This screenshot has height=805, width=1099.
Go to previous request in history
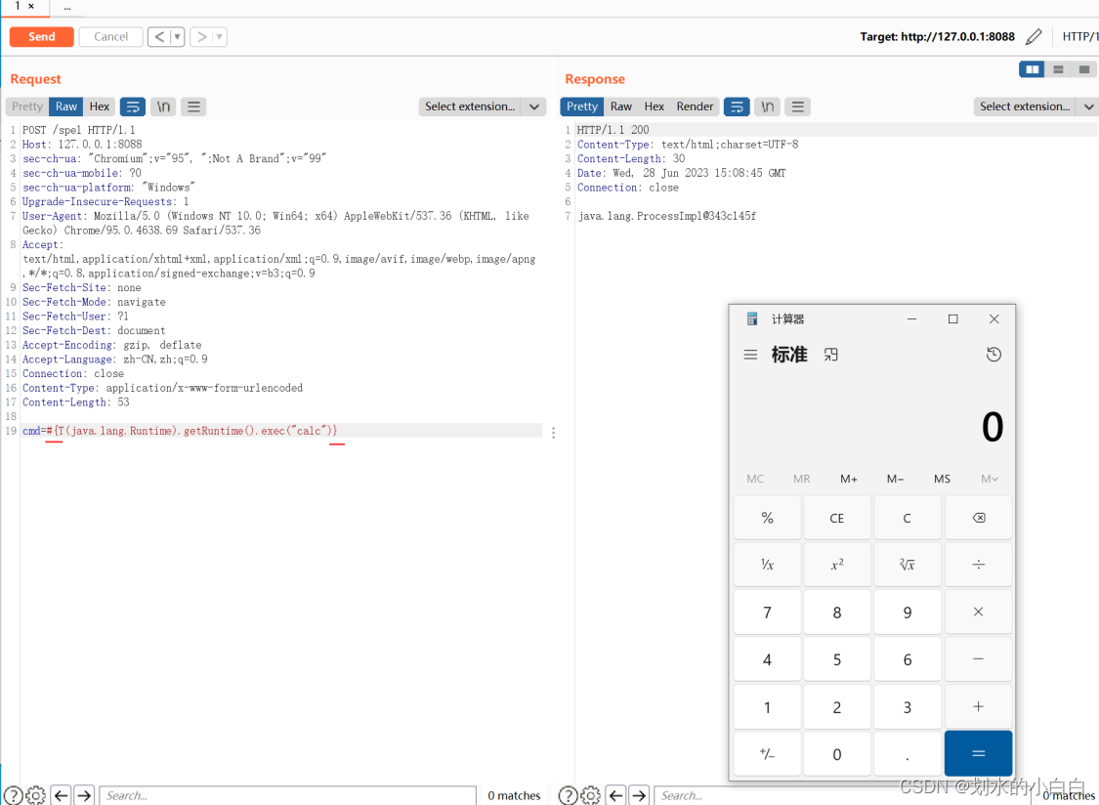click(159, 36)
